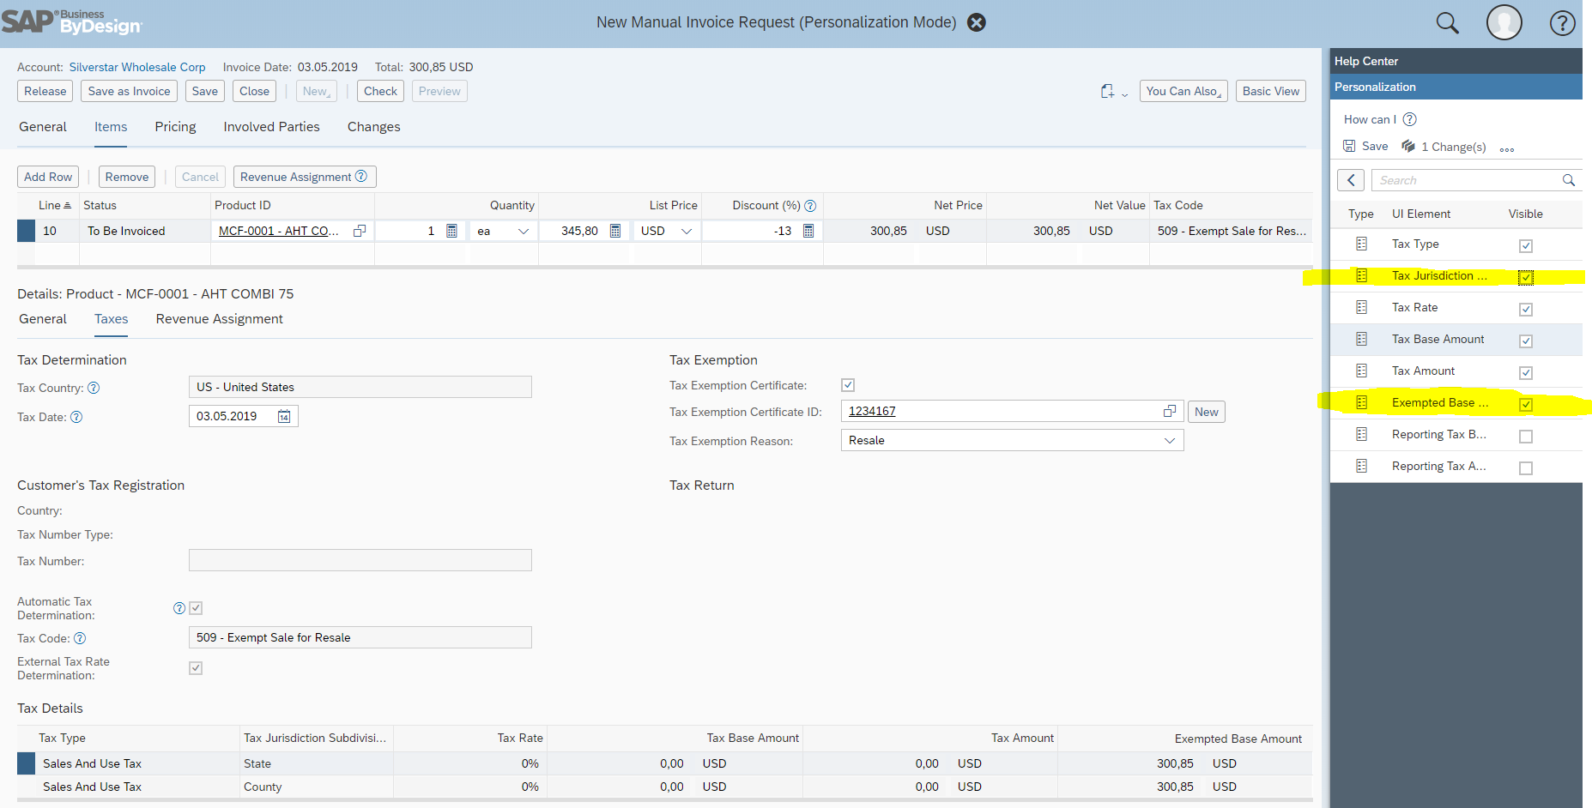Click back arrow in Personalization panel

click(x=1351, y=180)
